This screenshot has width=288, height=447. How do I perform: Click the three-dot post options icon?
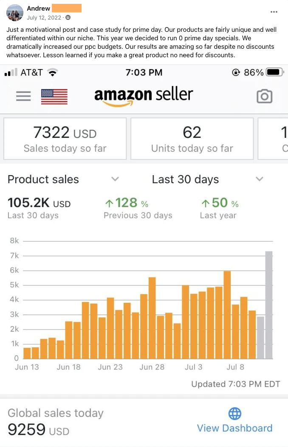(x=274, y=11)
